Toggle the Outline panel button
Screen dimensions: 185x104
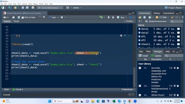coord(128,21)
